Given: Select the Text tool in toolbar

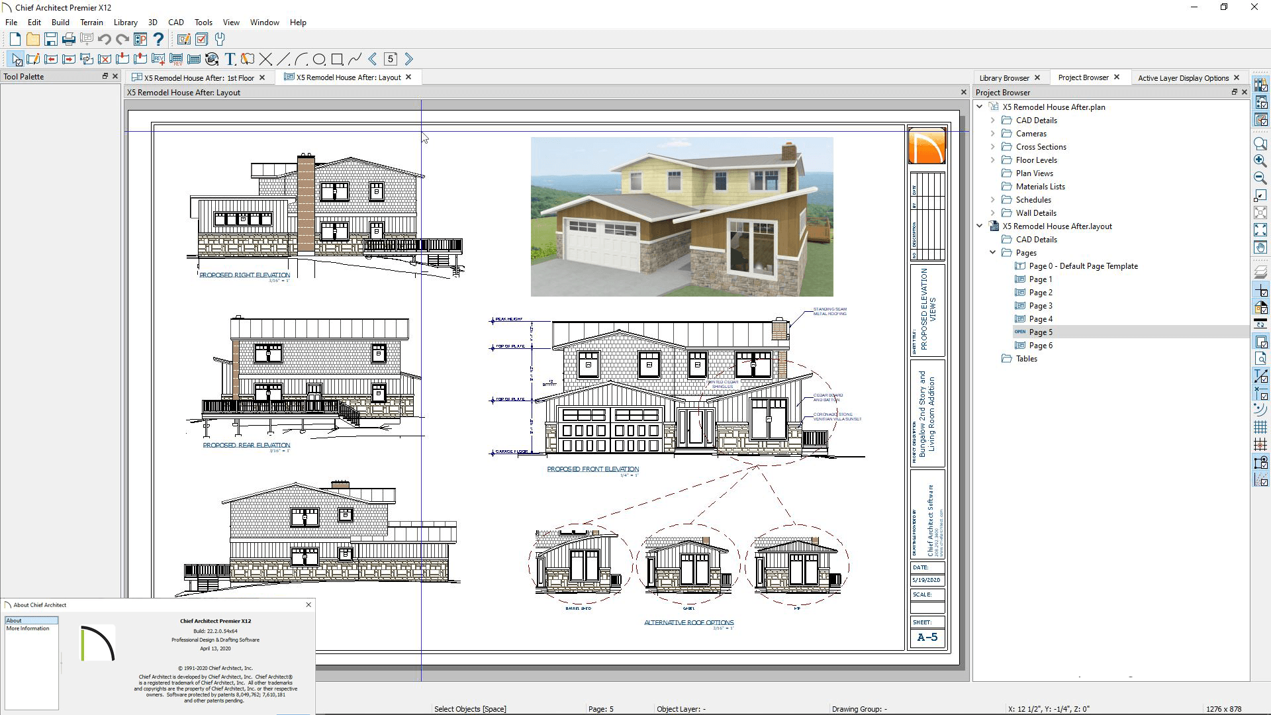Looking at the screenshot, I should click(x=230, y=58).
